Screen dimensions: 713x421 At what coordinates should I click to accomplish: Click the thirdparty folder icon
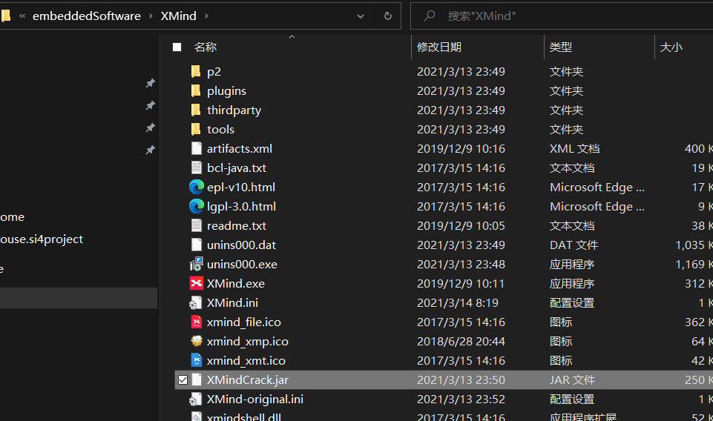[x=196, y=110]
